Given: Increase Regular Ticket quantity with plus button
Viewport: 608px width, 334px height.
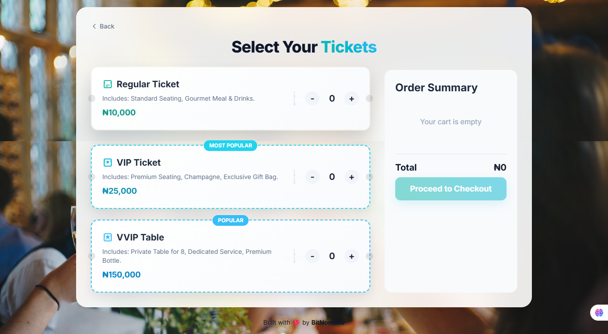Looking at the screenshot, I should click(351, 98).
